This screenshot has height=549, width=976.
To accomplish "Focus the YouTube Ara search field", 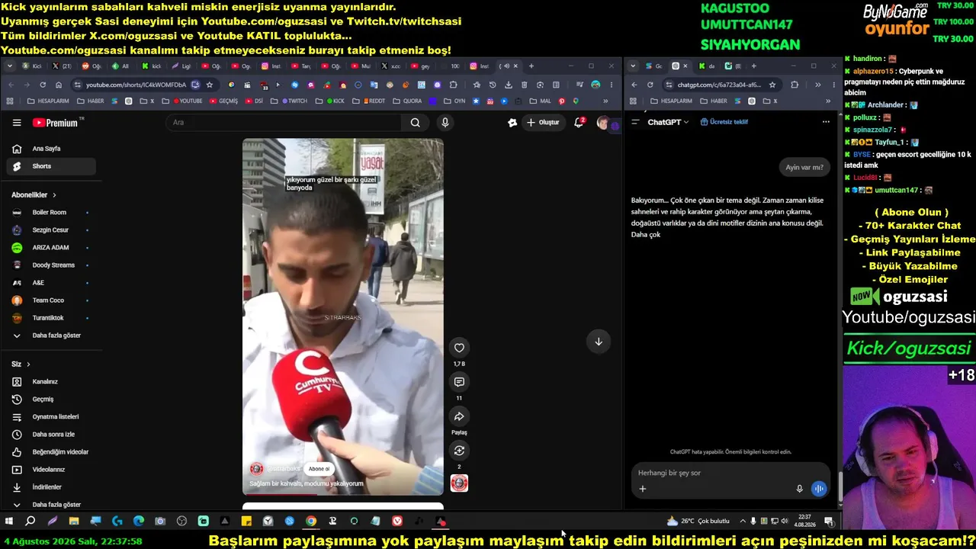I will 284,123.
